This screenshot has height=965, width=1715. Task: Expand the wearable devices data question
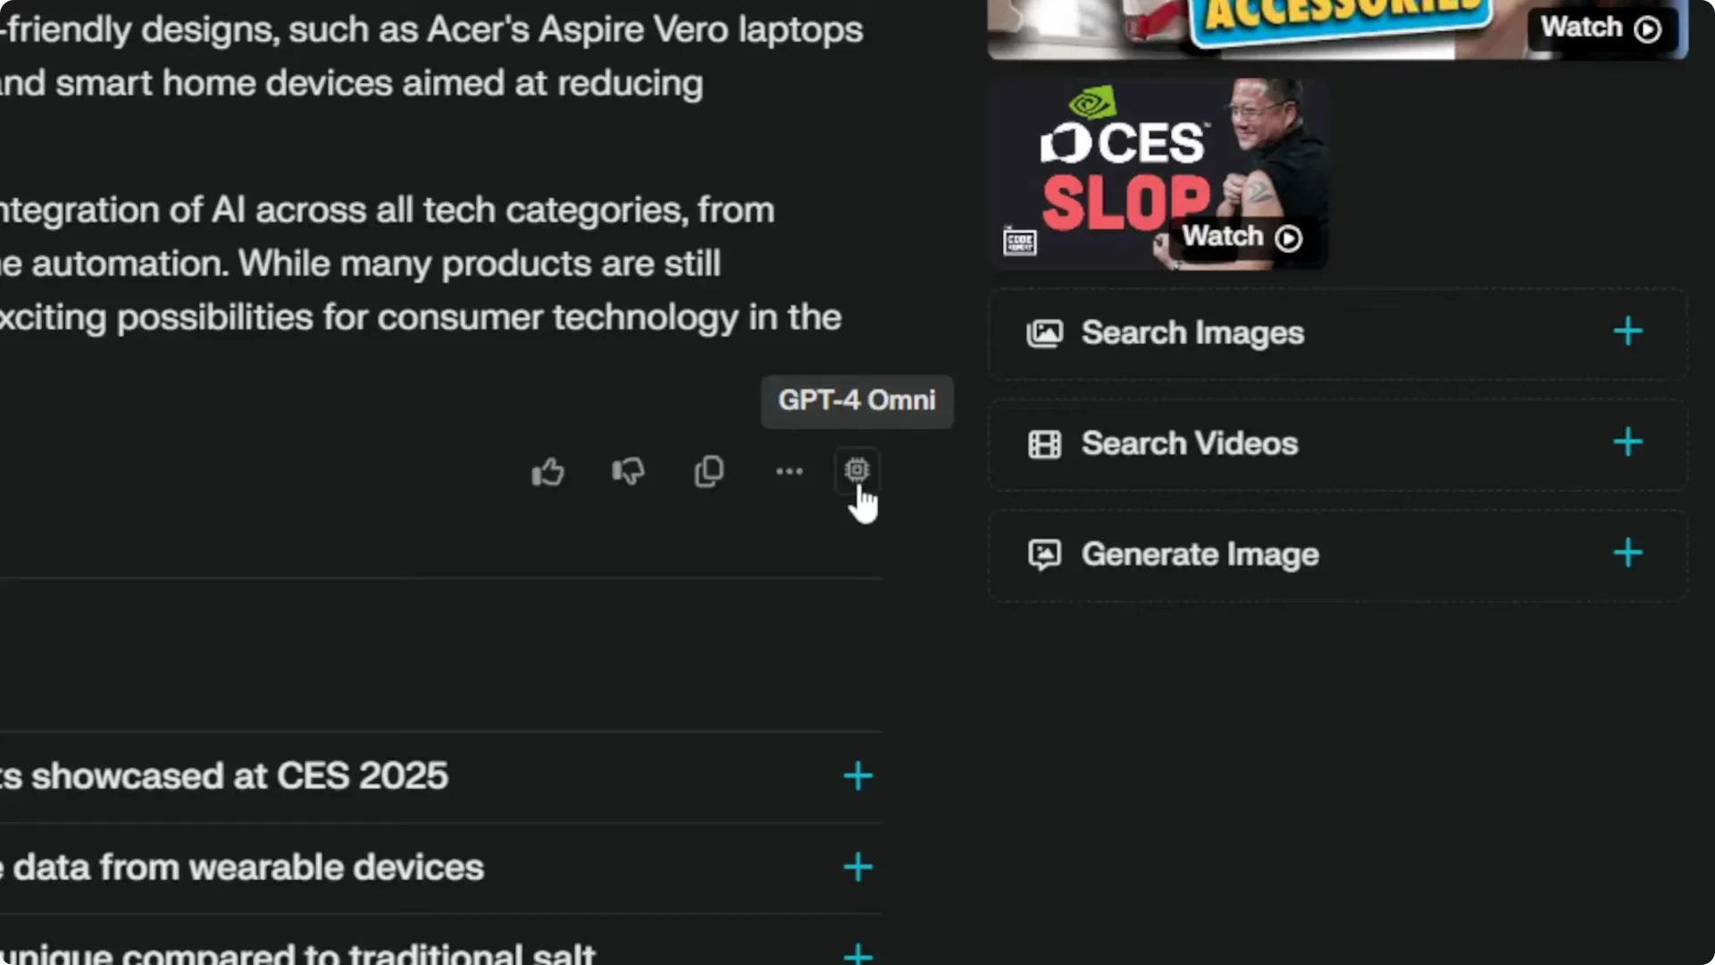tap(857, 866)
